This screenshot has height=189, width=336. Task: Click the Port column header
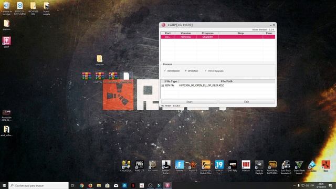pyautogui.click(x=168, y=33)
